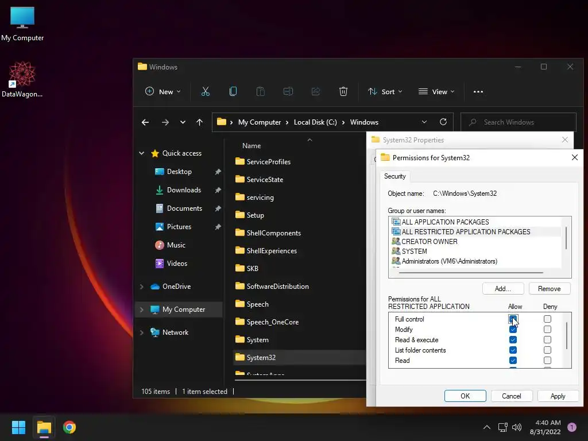This screenshot has width=588, height=441.
Task: Check Deny Full control checkbox
Action: click(547, 319)
